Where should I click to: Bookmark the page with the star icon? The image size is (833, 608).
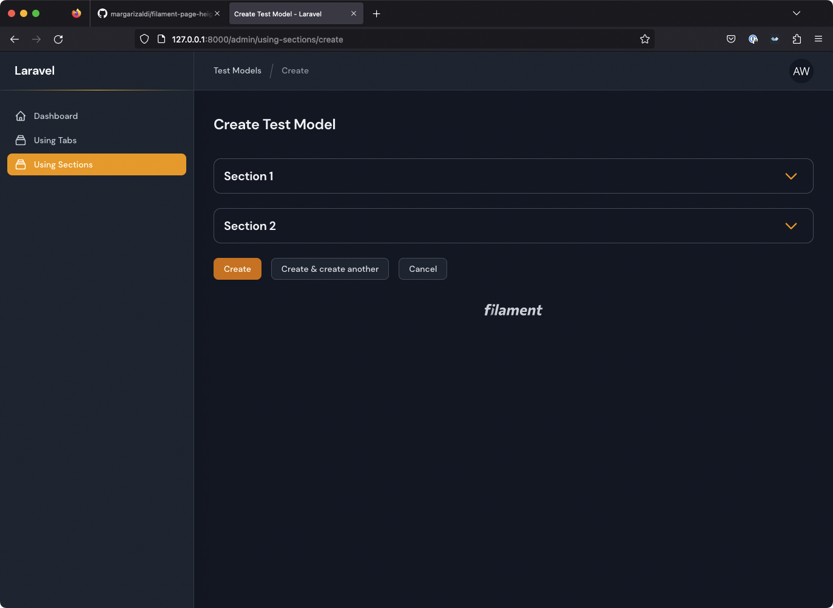[644, 39]
